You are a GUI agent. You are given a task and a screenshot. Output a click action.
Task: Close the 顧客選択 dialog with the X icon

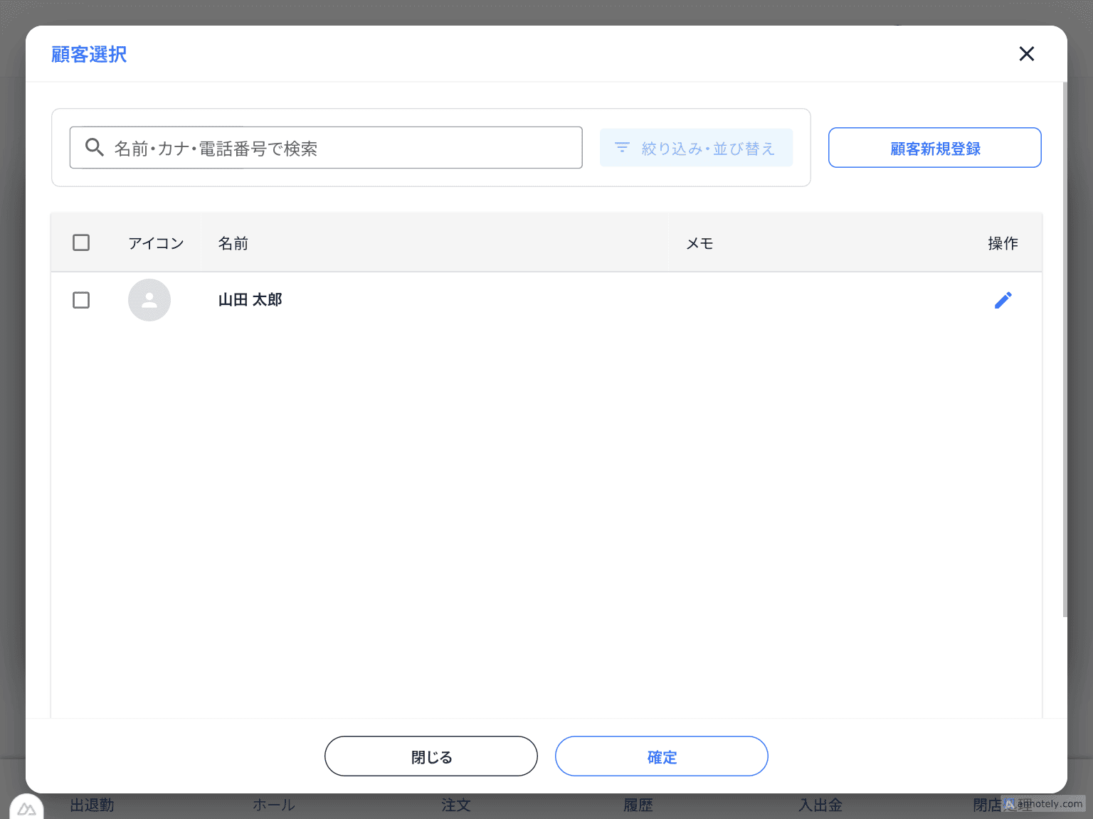[x=1027, y=53]
